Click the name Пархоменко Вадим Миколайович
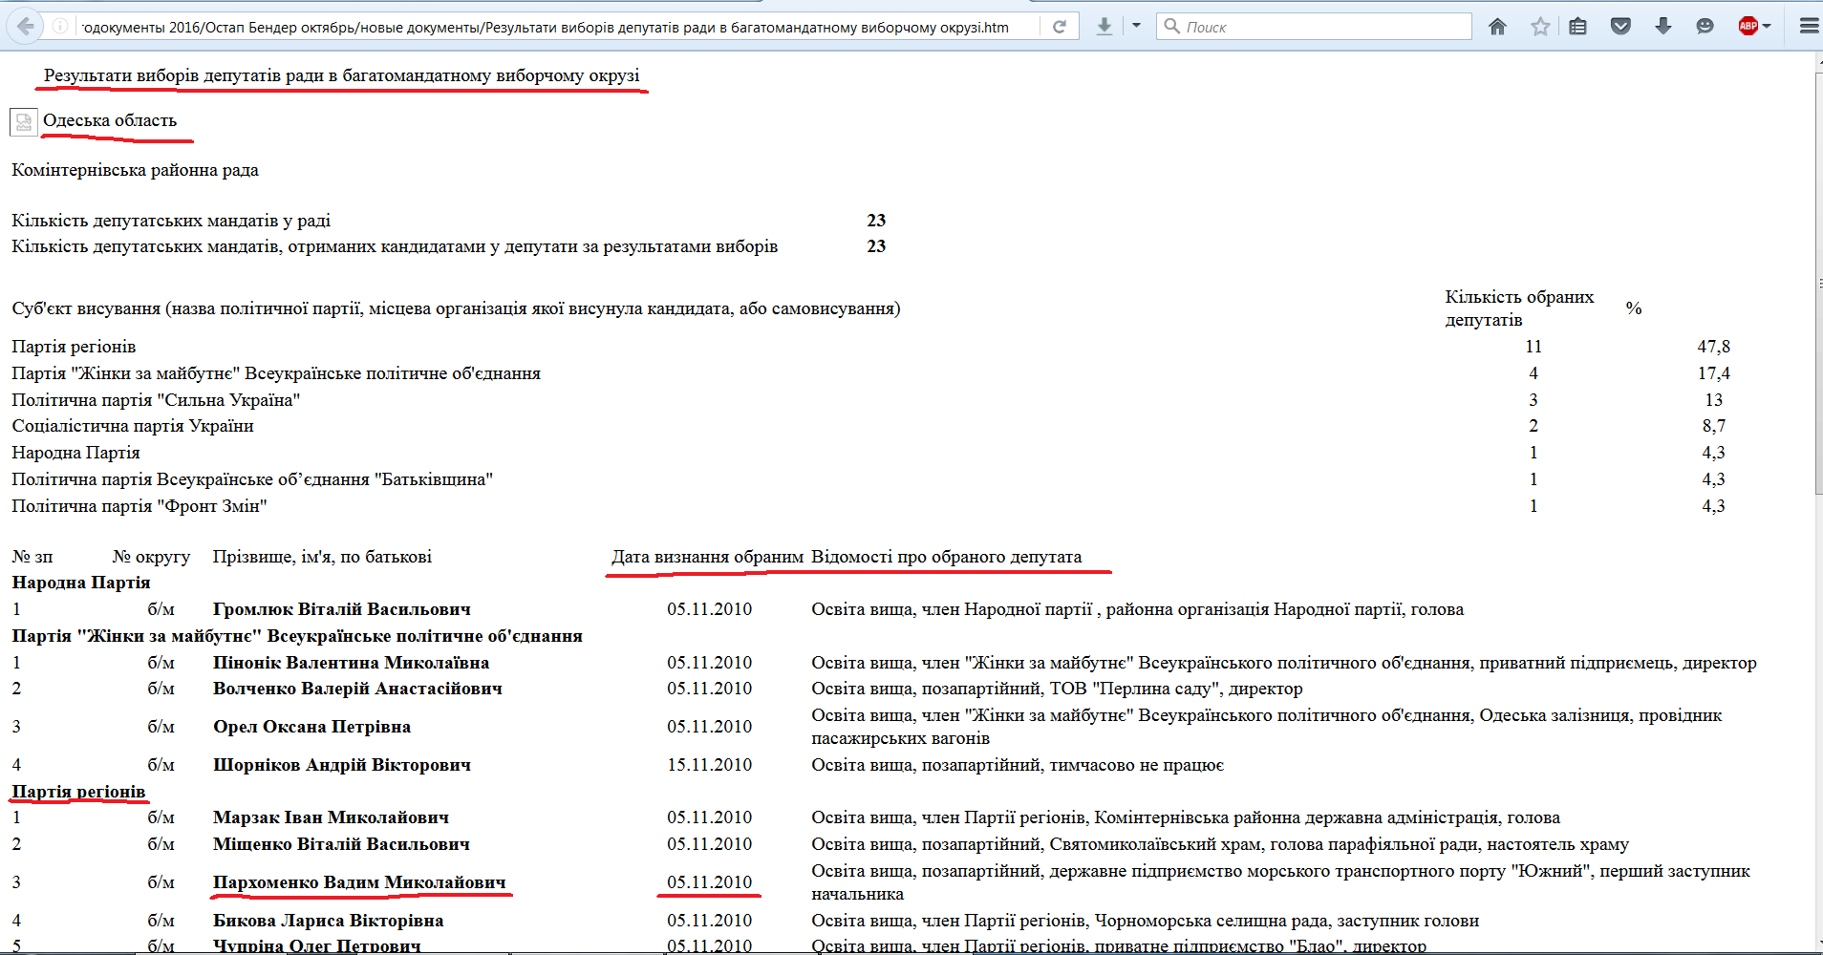The height and width of the screenshot is (955, 1823). pos(359,882)
